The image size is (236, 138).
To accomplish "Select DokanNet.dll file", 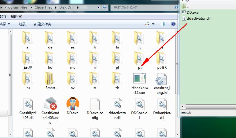I will tap(162, 109).
